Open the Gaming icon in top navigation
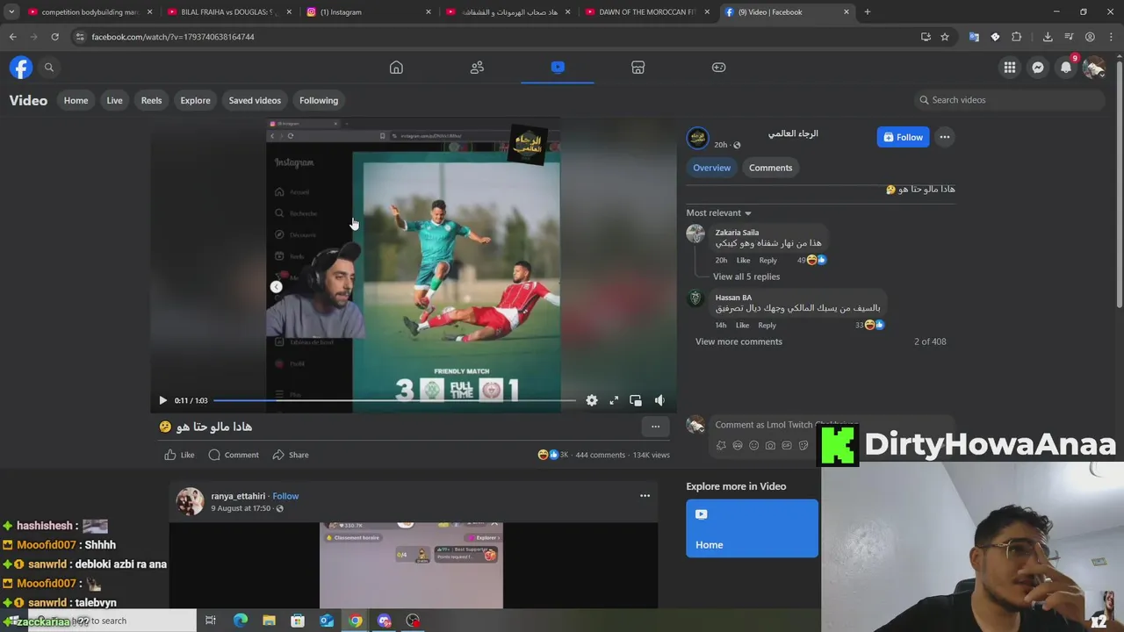The width and height of the screenshot is (1124, 632). click(718, 68)
